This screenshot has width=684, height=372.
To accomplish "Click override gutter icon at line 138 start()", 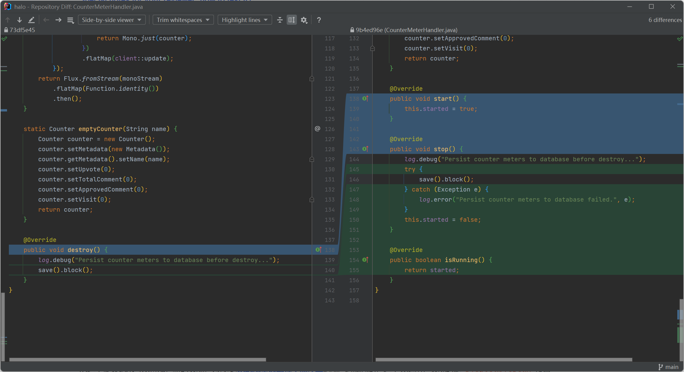I will click(x=365, y=98).
